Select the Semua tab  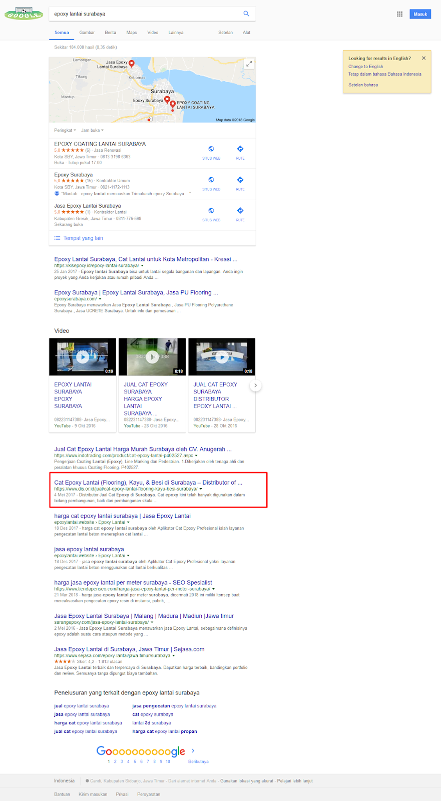tap(62, 33)
